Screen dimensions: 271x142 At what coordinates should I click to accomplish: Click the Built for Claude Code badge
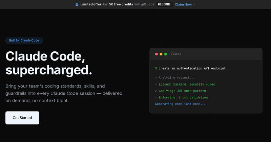tap(24, 40)
